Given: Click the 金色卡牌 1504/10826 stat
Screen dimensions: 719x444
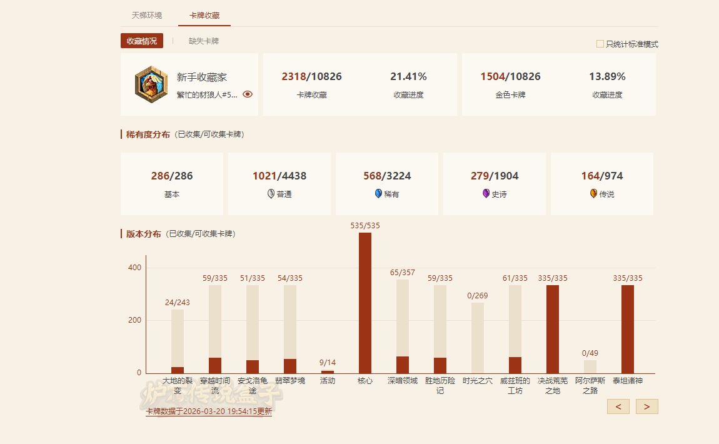Looking at the screenshot, I should tap(510, 84).
